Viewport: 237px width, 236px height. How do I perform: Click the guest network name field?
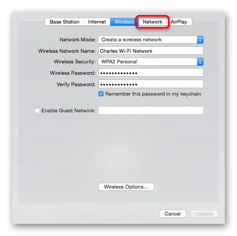point(151,110)
